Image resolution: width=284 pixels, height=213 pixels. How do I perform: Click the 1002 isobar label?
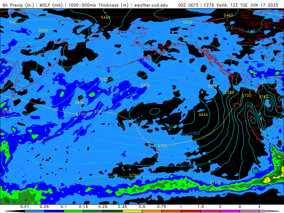coord(17,39)
